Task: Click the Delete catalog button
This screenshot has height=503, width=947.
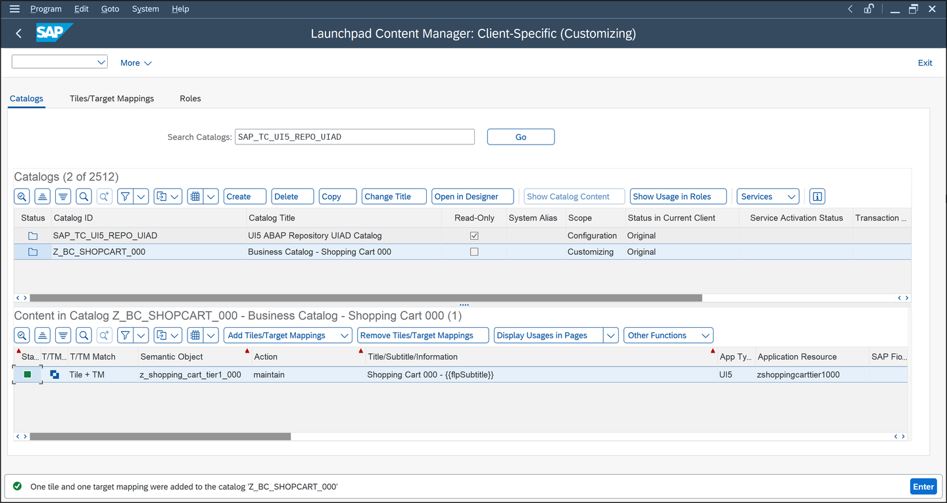Action: pyautogui.click(x=293, y=196)
